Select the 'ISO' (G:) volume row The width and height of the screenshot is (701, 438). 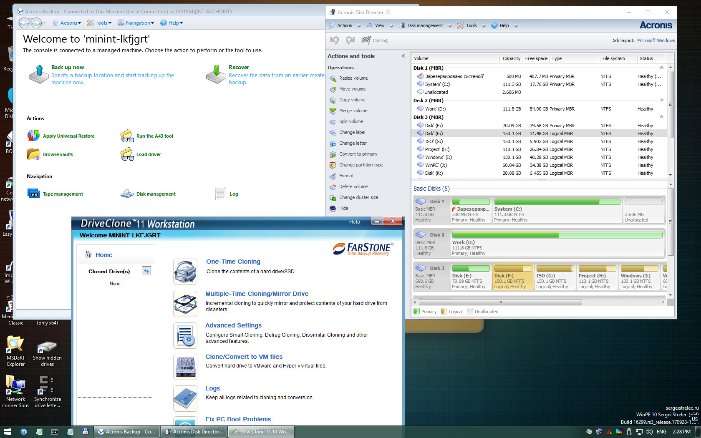tap(540, 141)
